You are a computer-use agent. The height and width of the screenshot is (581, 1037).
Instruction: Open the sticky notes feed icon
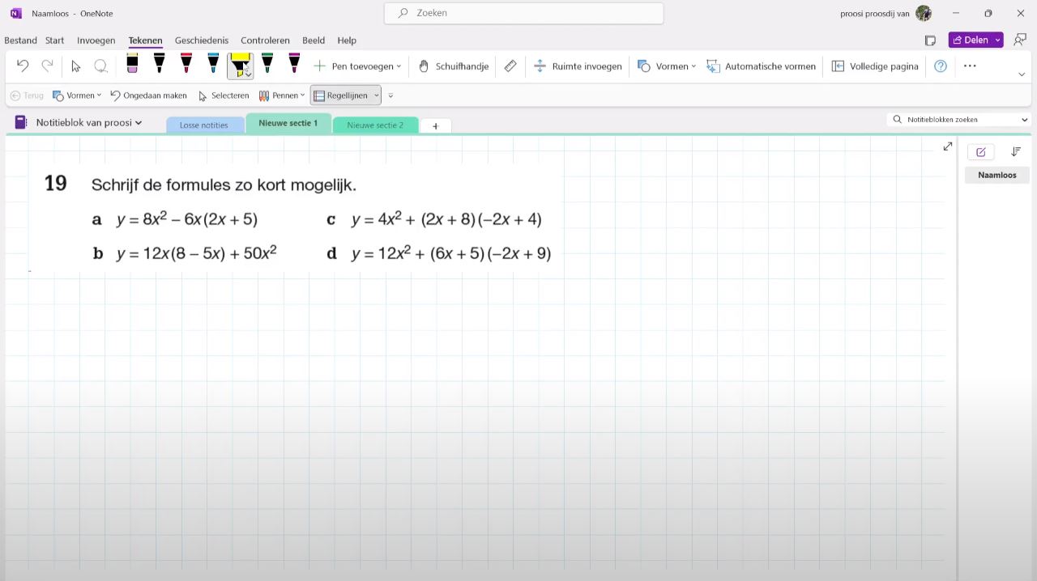[x=930, y=40]
